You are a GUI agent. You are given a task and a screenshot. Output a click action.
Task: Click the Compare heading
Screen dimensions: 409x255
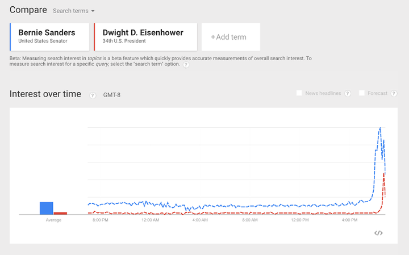(28, 10)
